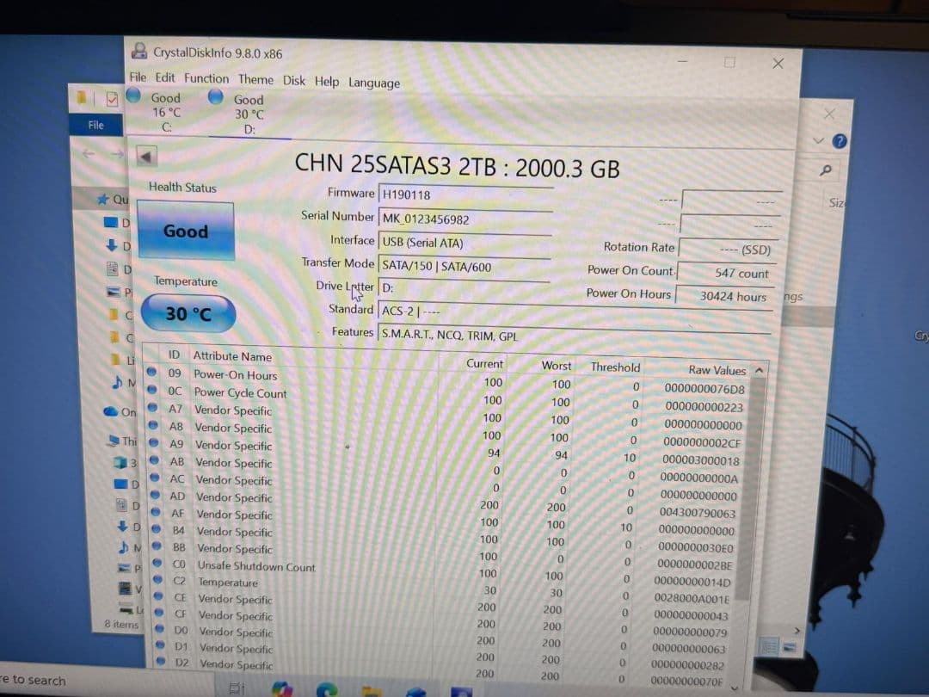Viewport: 929px width, 697px height.
Task: Open the Language menu
Action: coord(374,83)
